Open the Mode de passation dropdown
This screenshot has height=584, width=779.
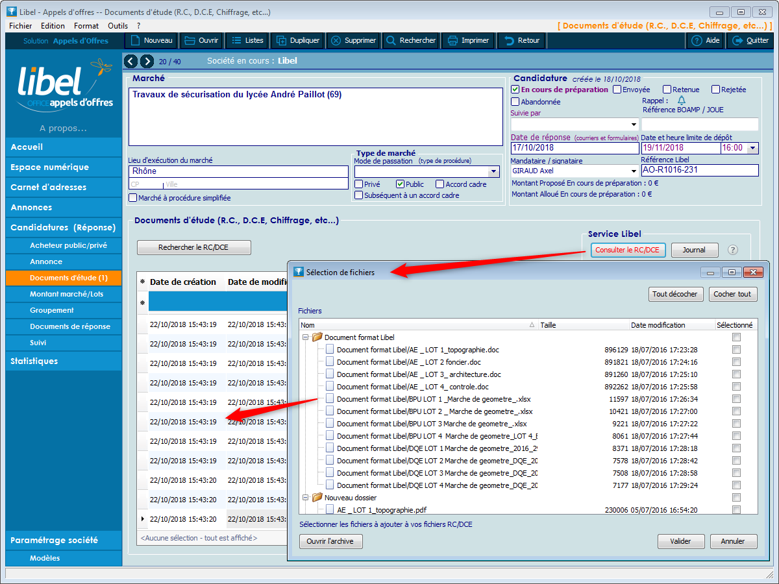(494, 172)
